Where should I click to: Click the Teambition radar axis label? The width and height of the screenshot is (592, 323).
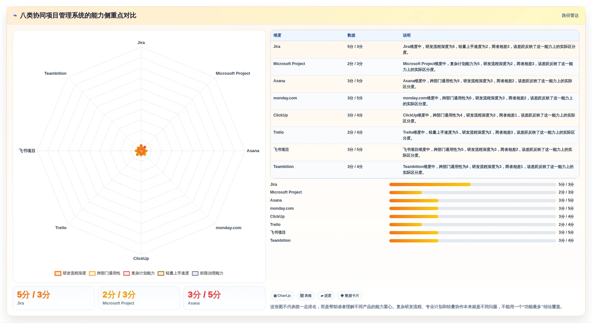coord(55,73)
